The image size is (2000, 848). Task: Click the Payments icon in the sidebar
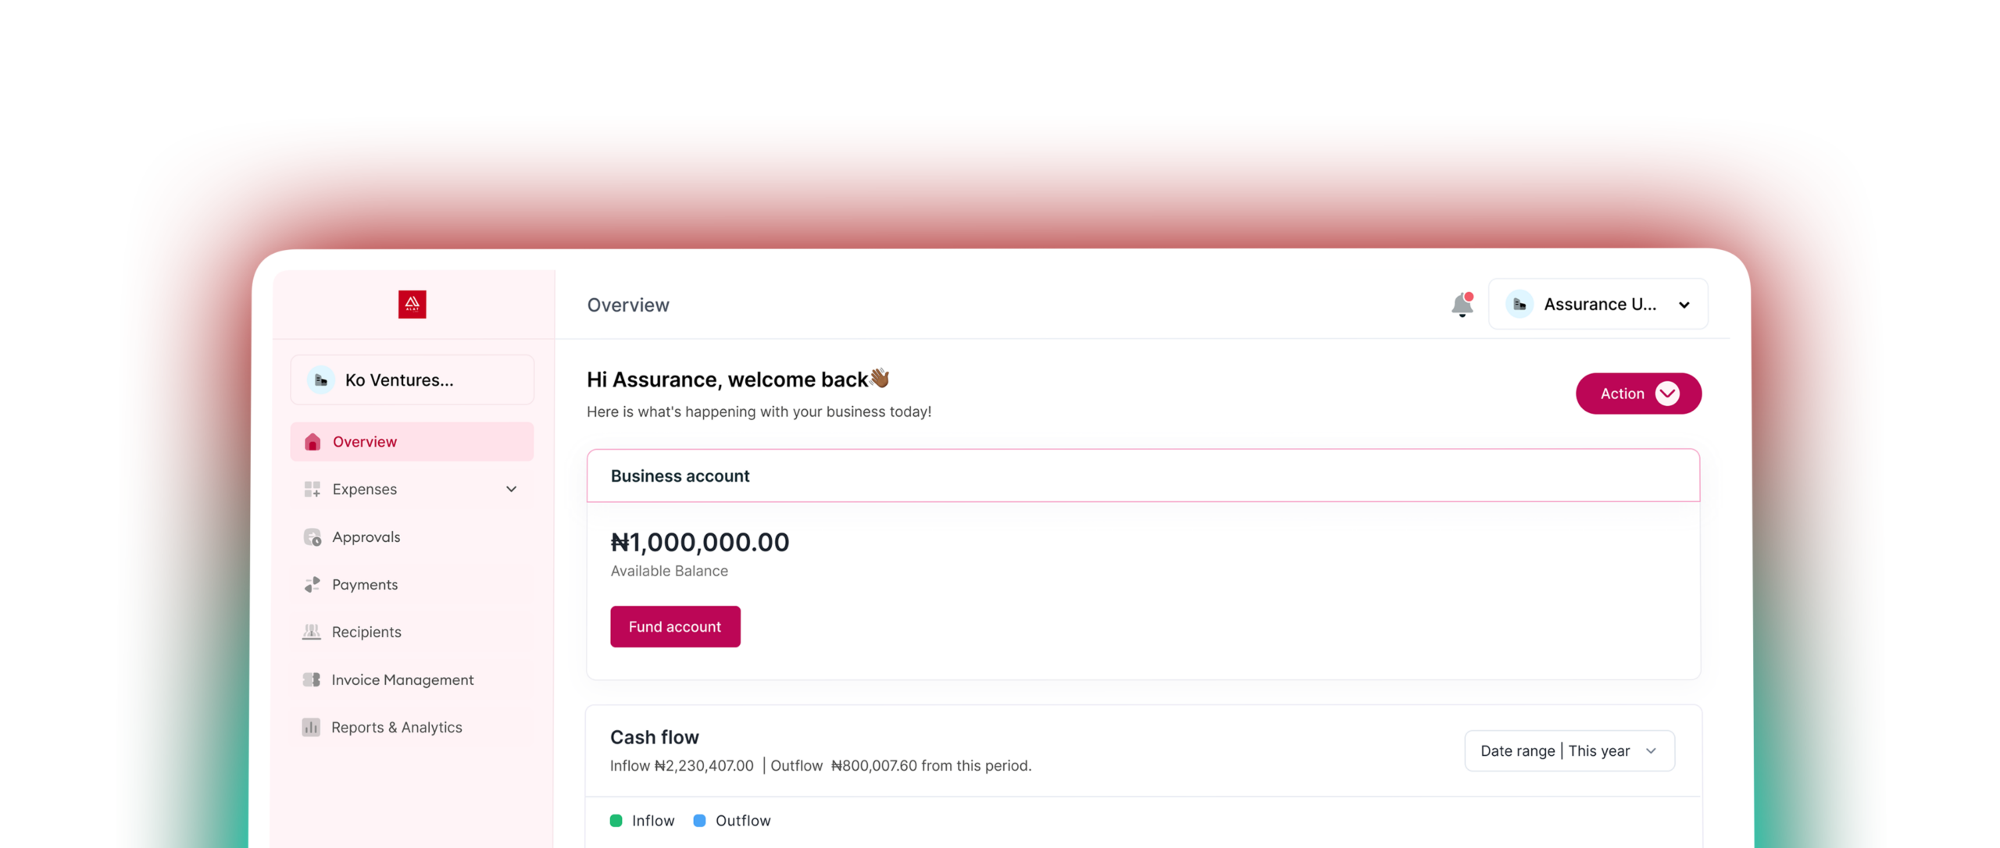pos(312,584)
